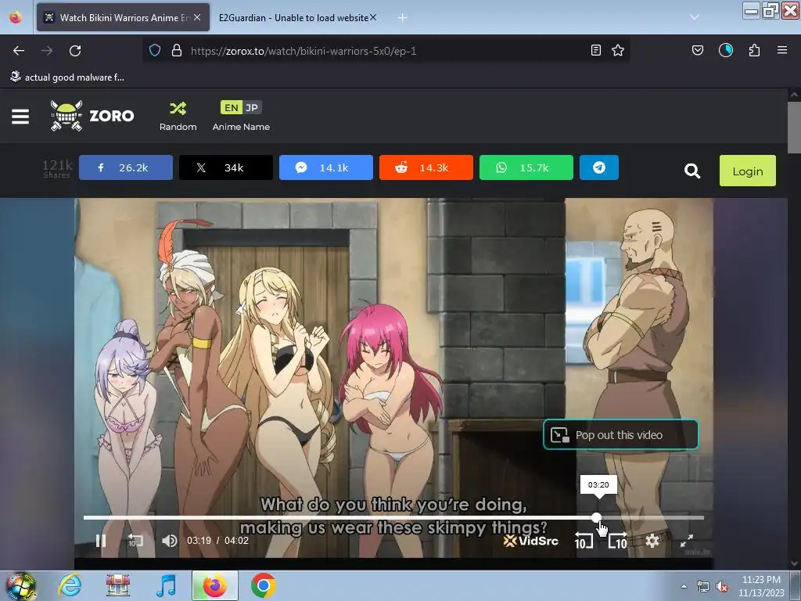Open the Firefox application menu
The image size is (801, 601).
782,50
